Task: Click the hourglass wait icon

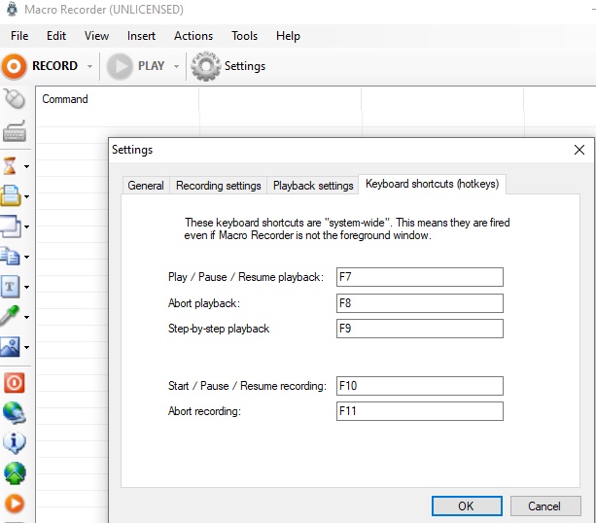Action: click(10, 166)
